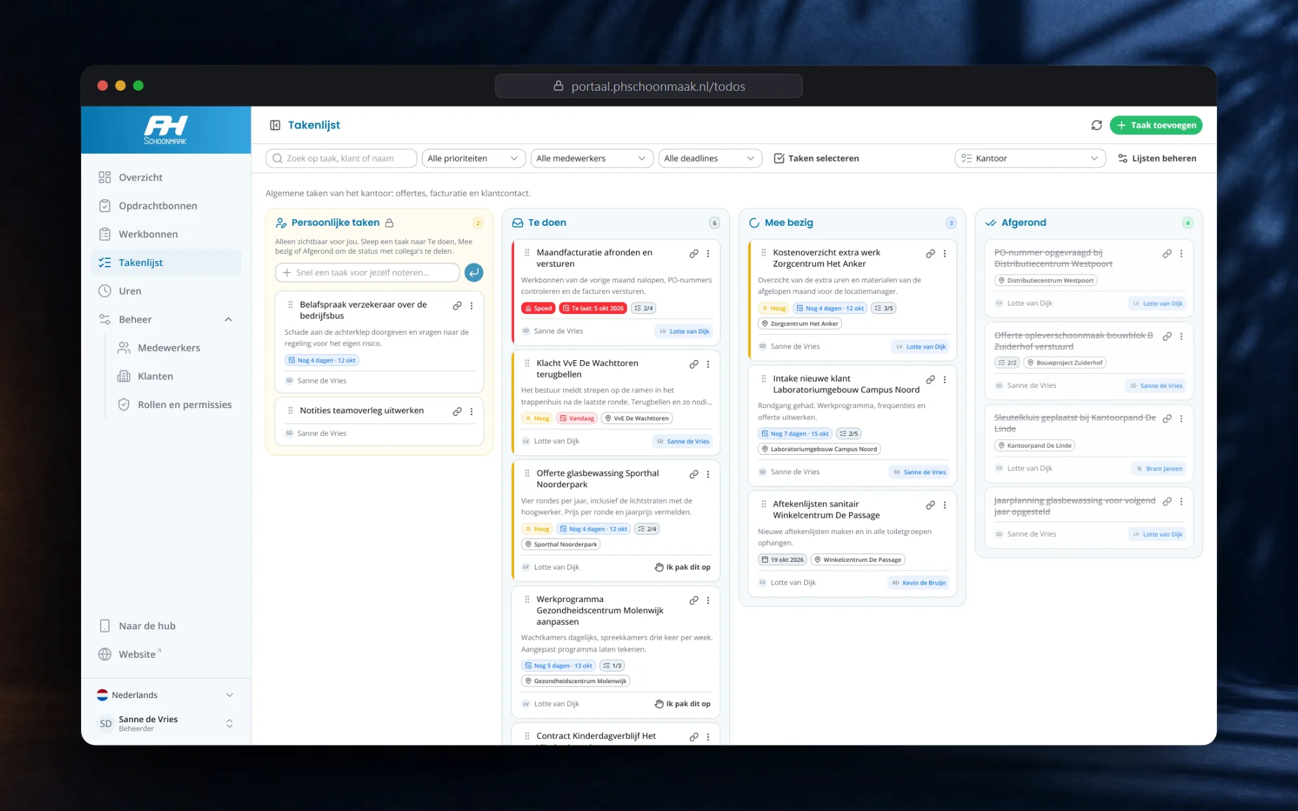Open options for Jaarplanning glasbewassing task
1298x811 pixels.
tap(1181, 502)
